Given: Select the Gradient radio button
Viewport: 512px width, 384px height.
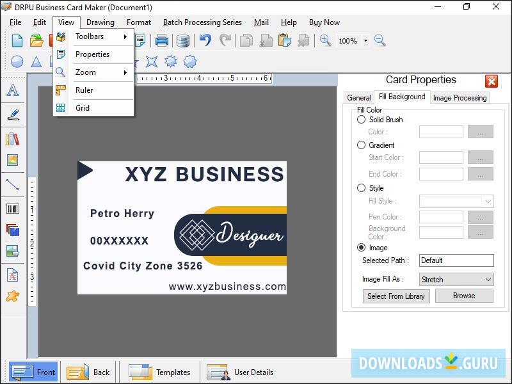Looking at the screenshot, I should [361, 145].
